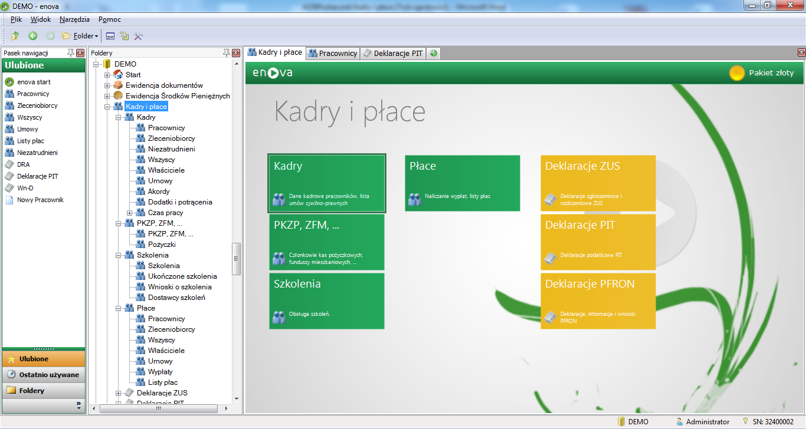The width and height of the screenshot is (806, 429).
Task: Select Wnioski o szkolenia in the tree
Action: pyautogui.click(x=180, y=287)
